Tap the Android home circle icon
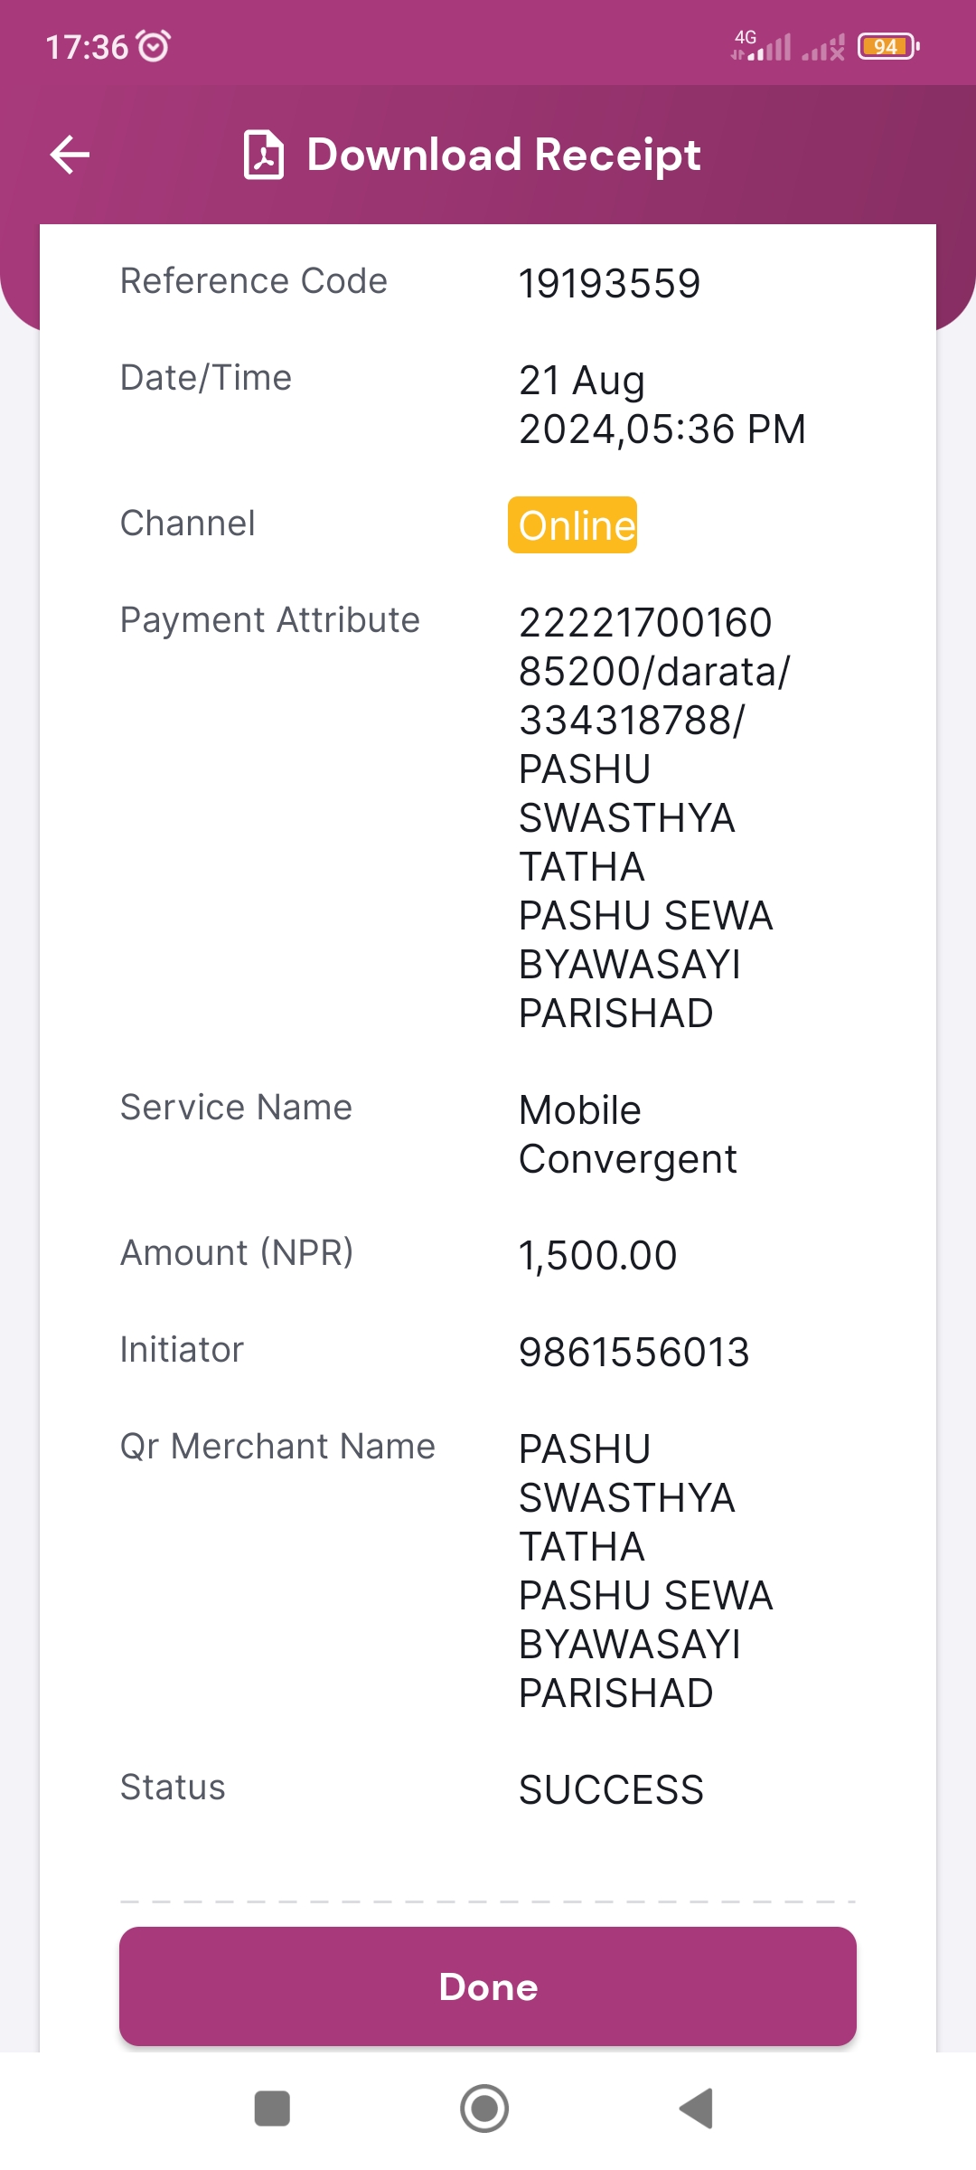 (x=484, y=2109)
